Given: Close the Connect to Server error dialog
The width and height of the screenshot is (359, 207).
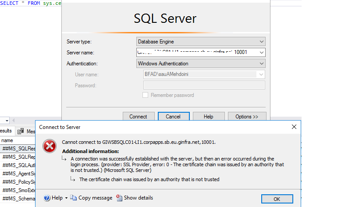Looking at the screenshot, I should pyautogui.click(x=294, y=127).
